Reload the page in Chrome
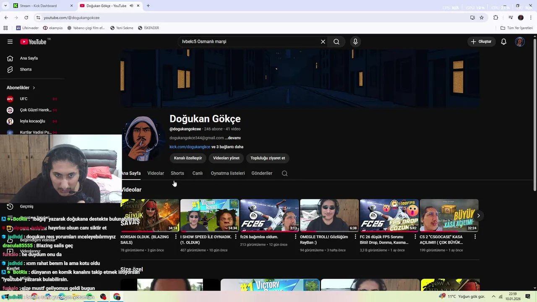 (26, 18)
